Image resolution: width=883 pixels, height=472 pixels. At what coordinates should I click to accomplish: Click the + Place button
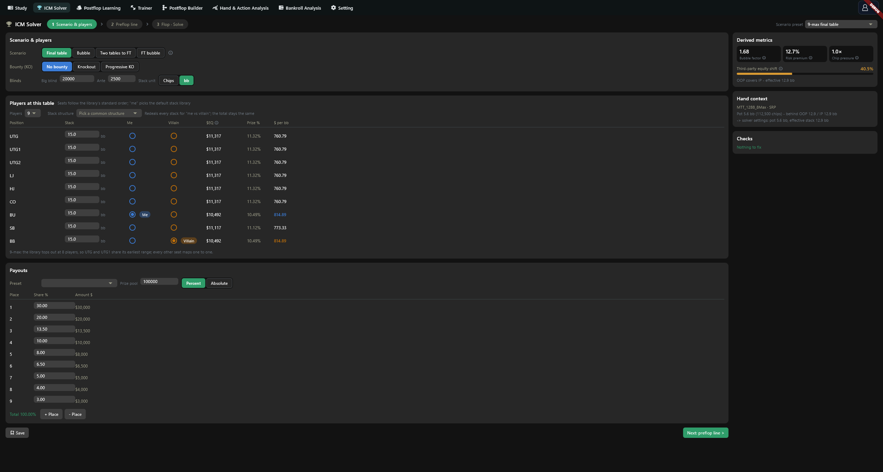pos(51,414)
